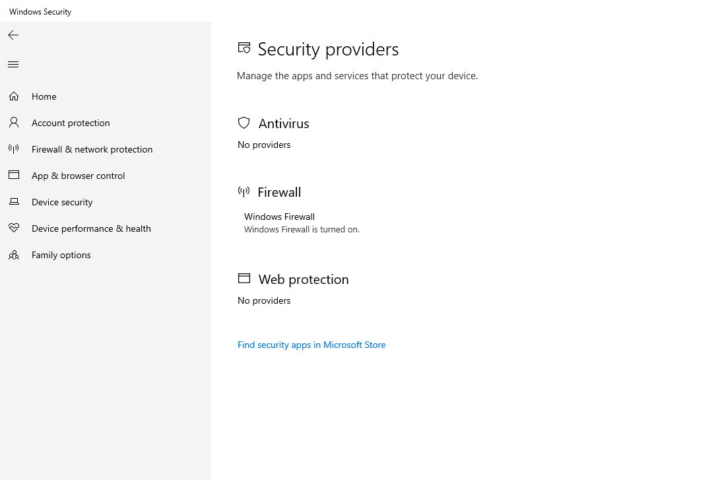The height and width of the screenshot is (480, 720).
Task: Click the Windows Security title bar text
Action: click(40, 11)
